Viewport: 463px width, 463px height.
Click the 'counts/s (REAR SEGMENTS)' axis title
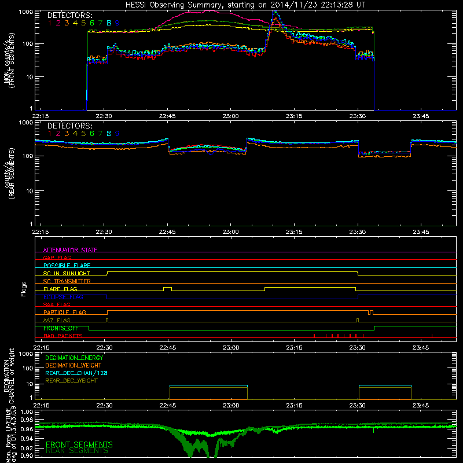(9, 174)
